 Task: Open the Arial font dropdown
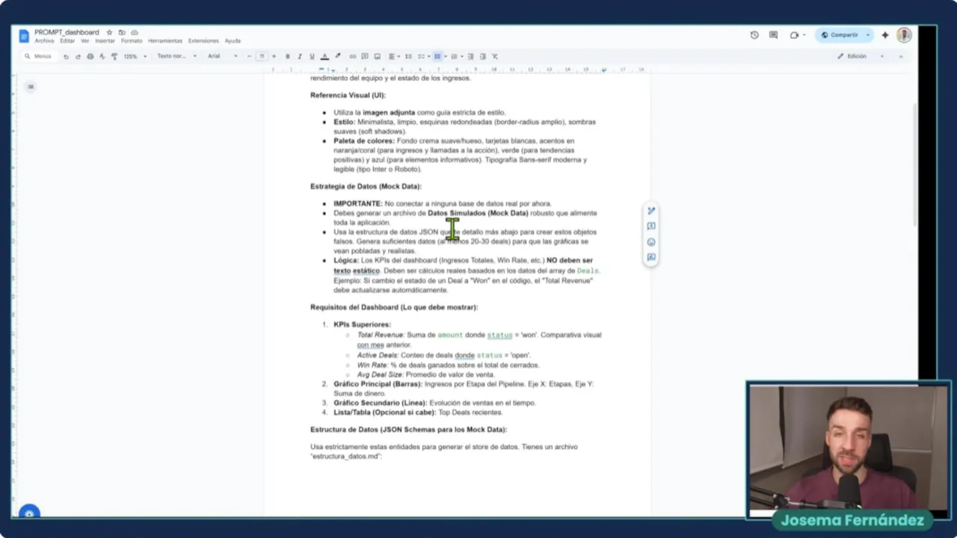[x=223, y=56]
